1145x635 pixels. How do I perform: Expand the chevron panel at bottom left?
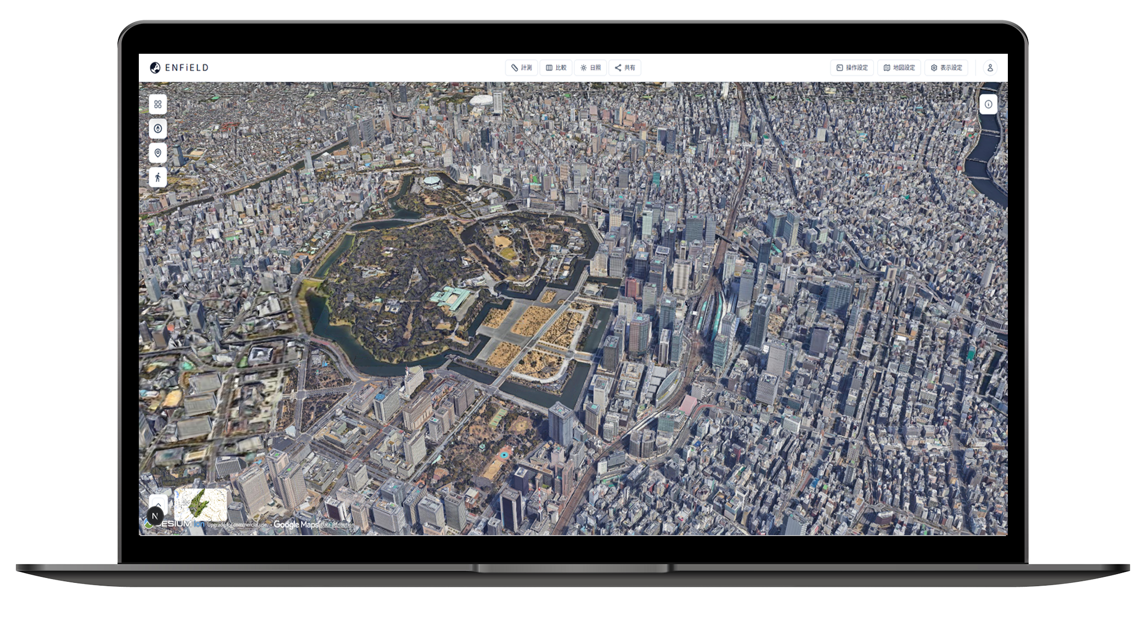(158, 504)
